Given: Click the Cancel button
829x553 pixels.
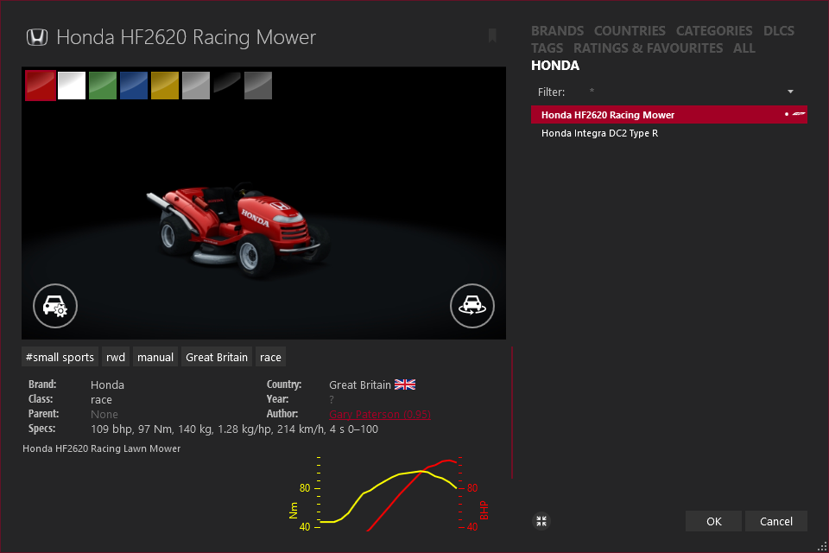Looking at the screenshot, I should coord(776,521).
